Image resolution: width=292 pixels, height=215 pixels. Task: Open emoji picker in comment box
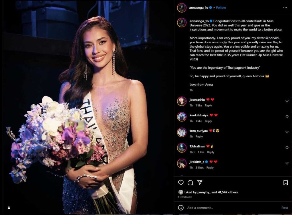tap(181, 208)
